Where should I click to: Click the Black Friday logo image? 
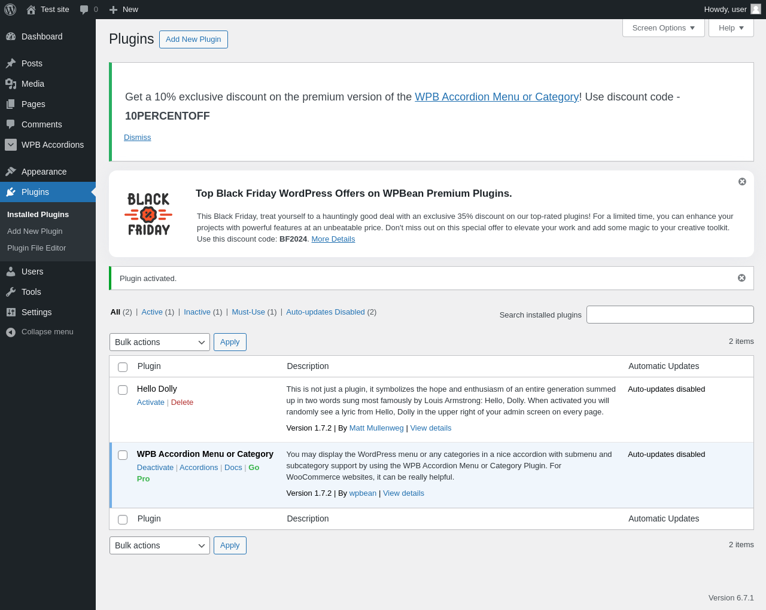148,213
